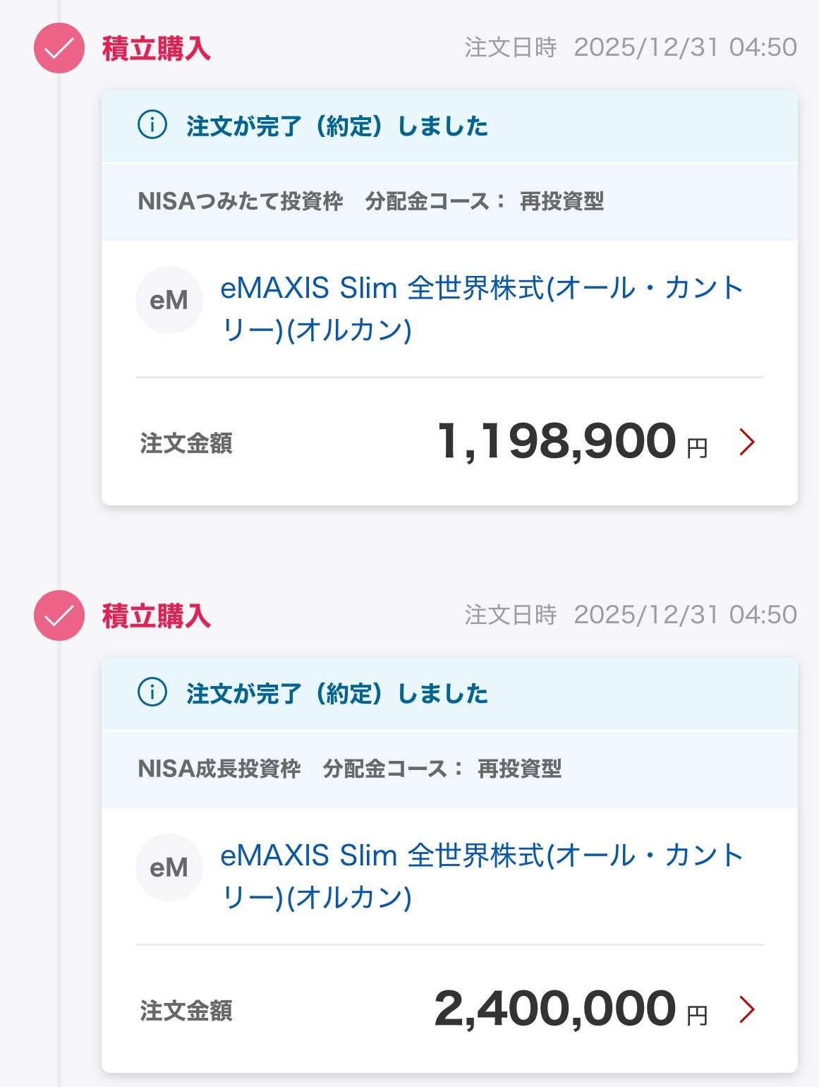Click the second 積立購入 heading, above the 成長投資枠 card
819x1087 pixels.
[156, 616]
